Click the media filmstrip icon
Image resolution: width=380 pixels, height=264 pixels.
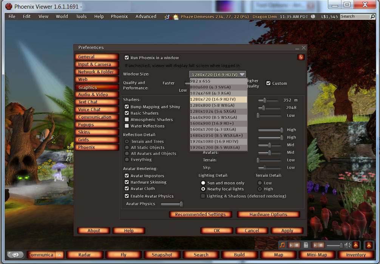pyautogui.click(x=306, y=245)
